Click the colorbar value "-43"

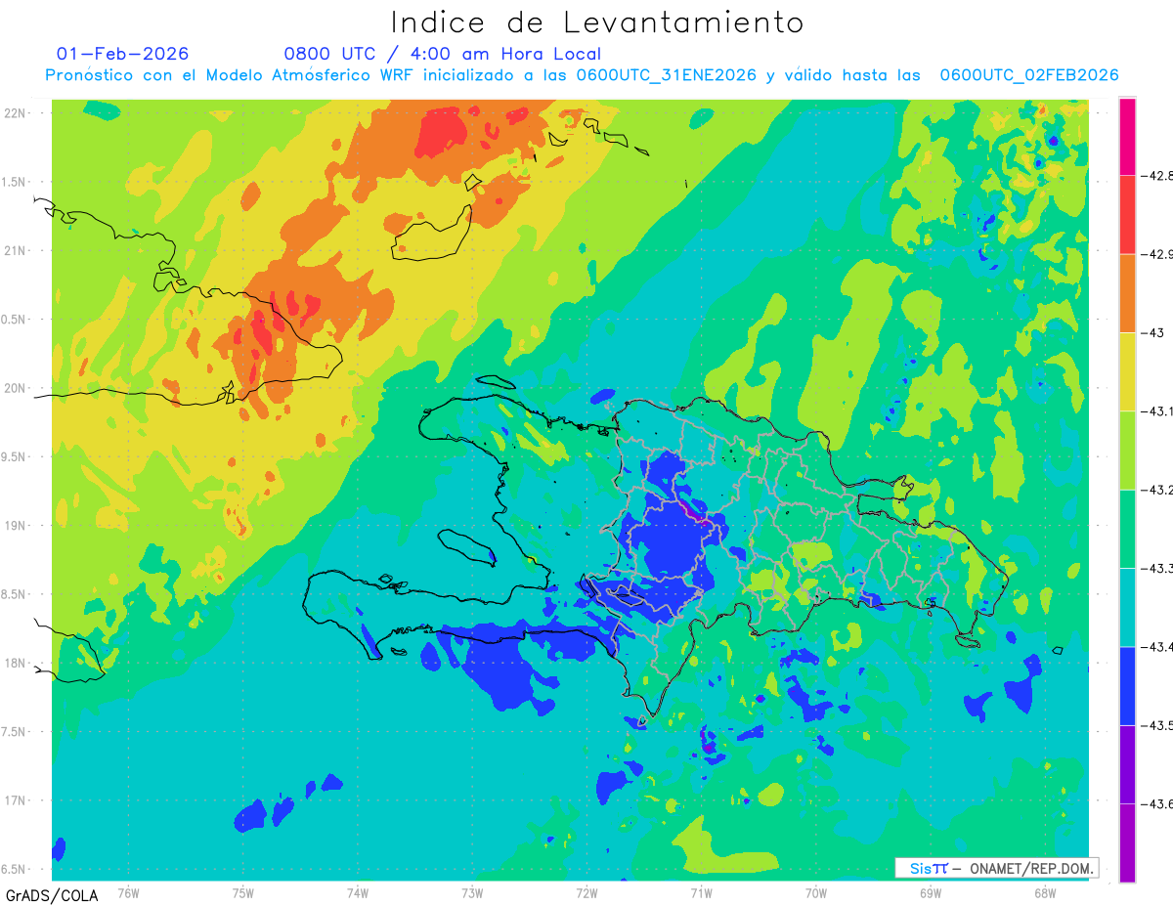point(1153,333)
